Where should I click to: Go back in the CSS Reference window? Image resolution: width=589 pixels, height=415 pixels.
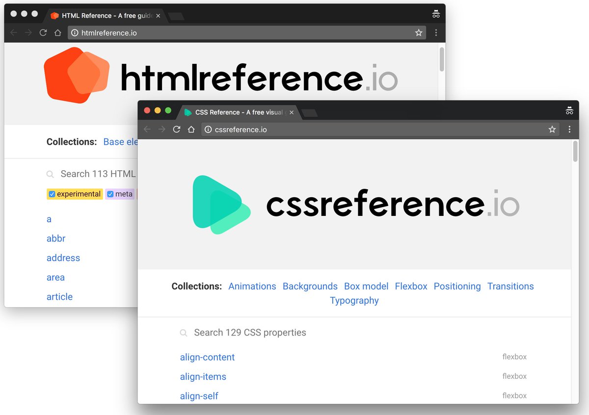coord(147,130)
